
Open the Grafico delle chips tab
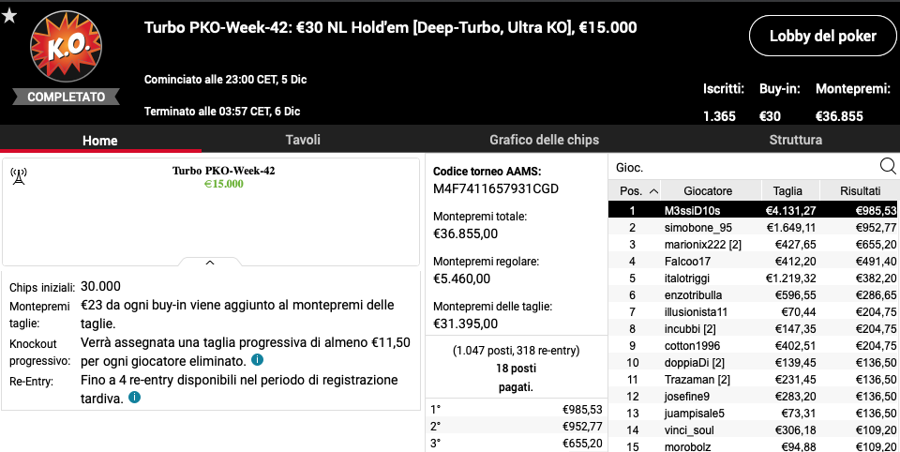pos(544,140)
